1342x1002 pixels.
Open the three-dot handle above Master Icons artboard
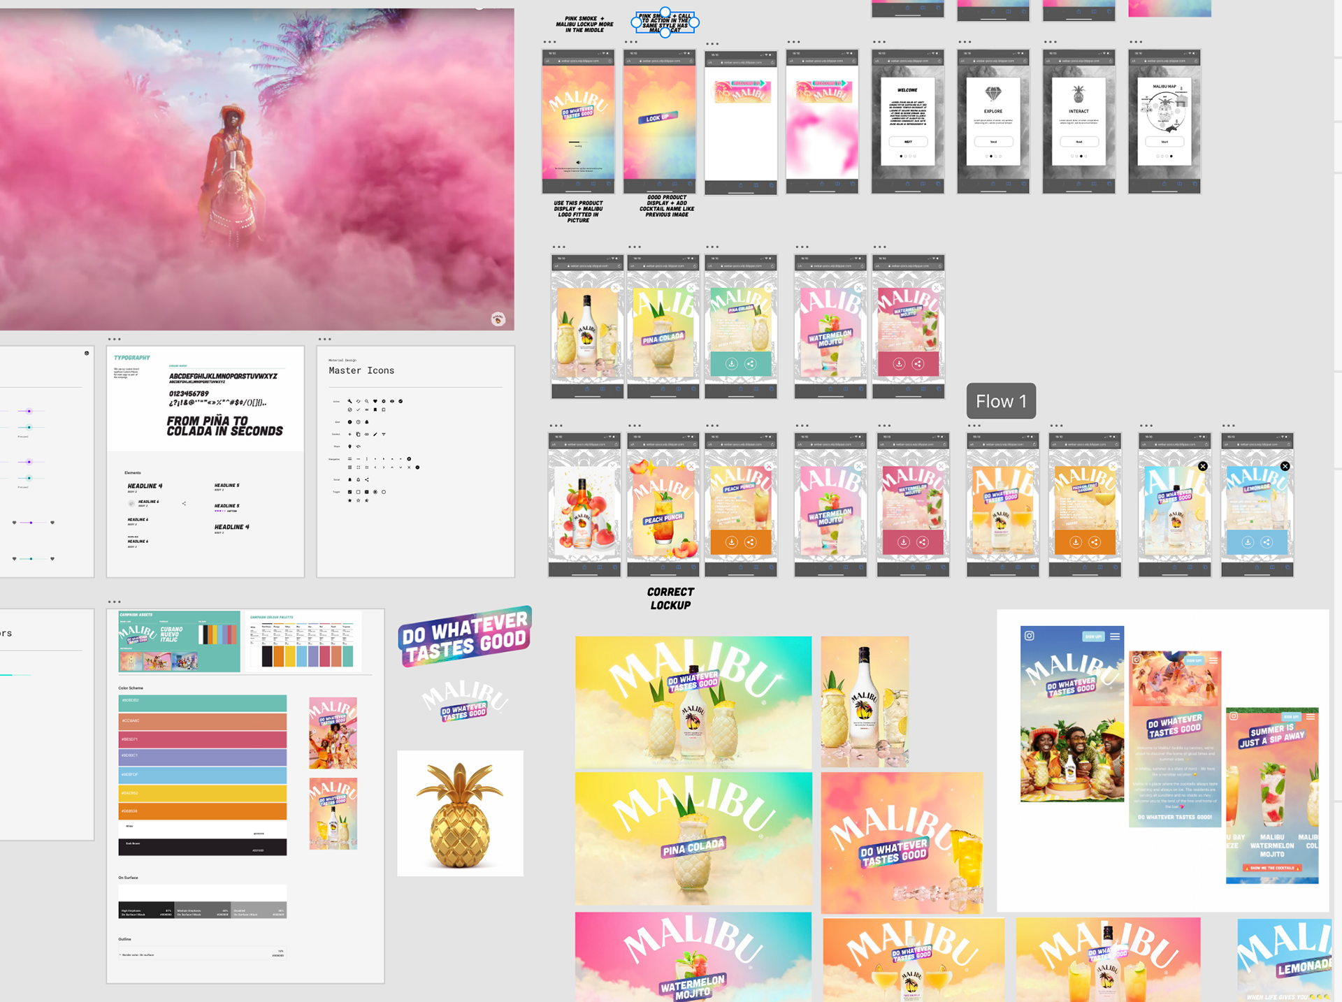pos(324,340)
